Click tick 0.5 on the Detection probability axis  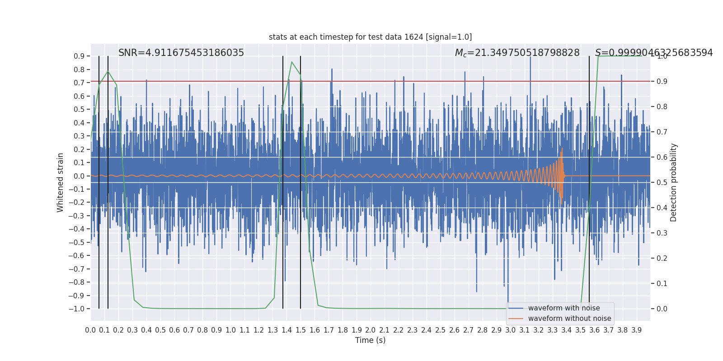click(662, 183)
